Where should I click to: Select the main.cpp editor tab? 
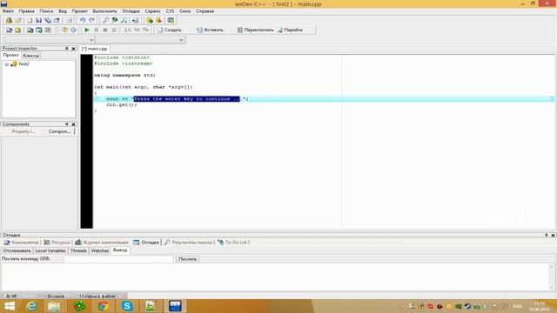(95, 49)
